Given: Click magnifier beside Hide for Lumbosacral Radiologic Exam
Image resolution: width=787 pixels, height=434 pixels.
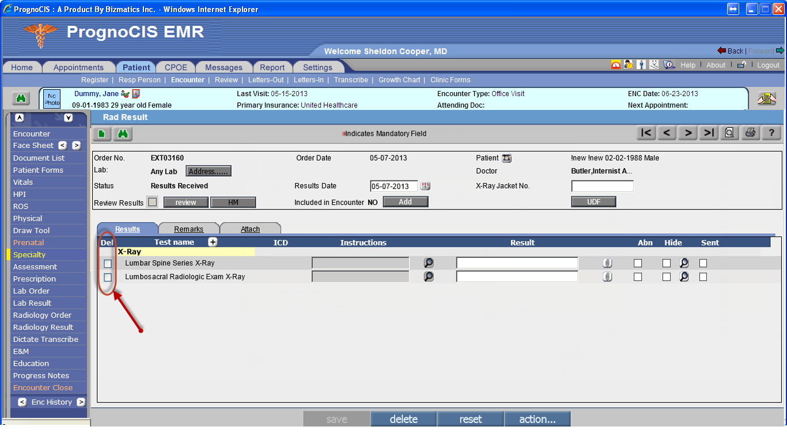Looking at the screenshot, I should (x=684, y=277).
